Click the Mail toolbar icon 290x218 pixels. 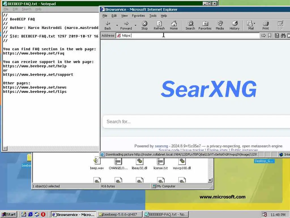250,25
